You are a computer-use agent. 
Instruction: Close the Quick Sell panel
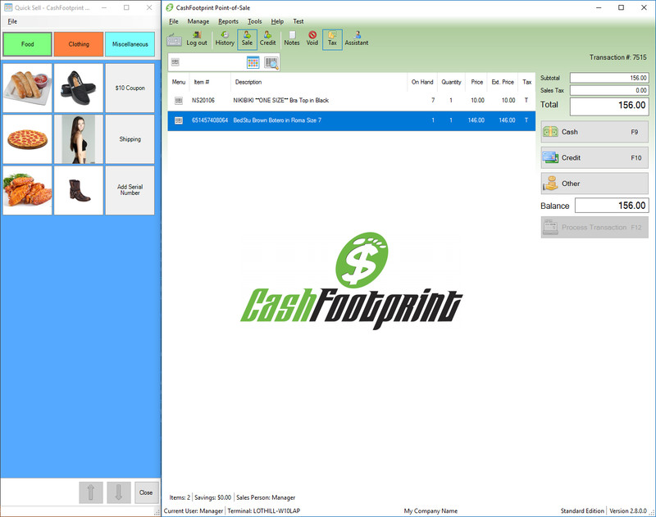tap(146, 492)
